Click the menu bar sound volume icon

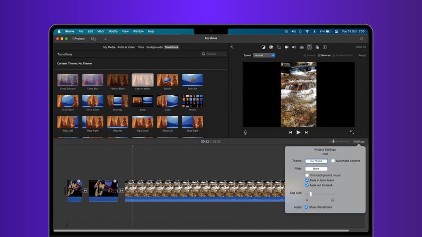[293, 32]
